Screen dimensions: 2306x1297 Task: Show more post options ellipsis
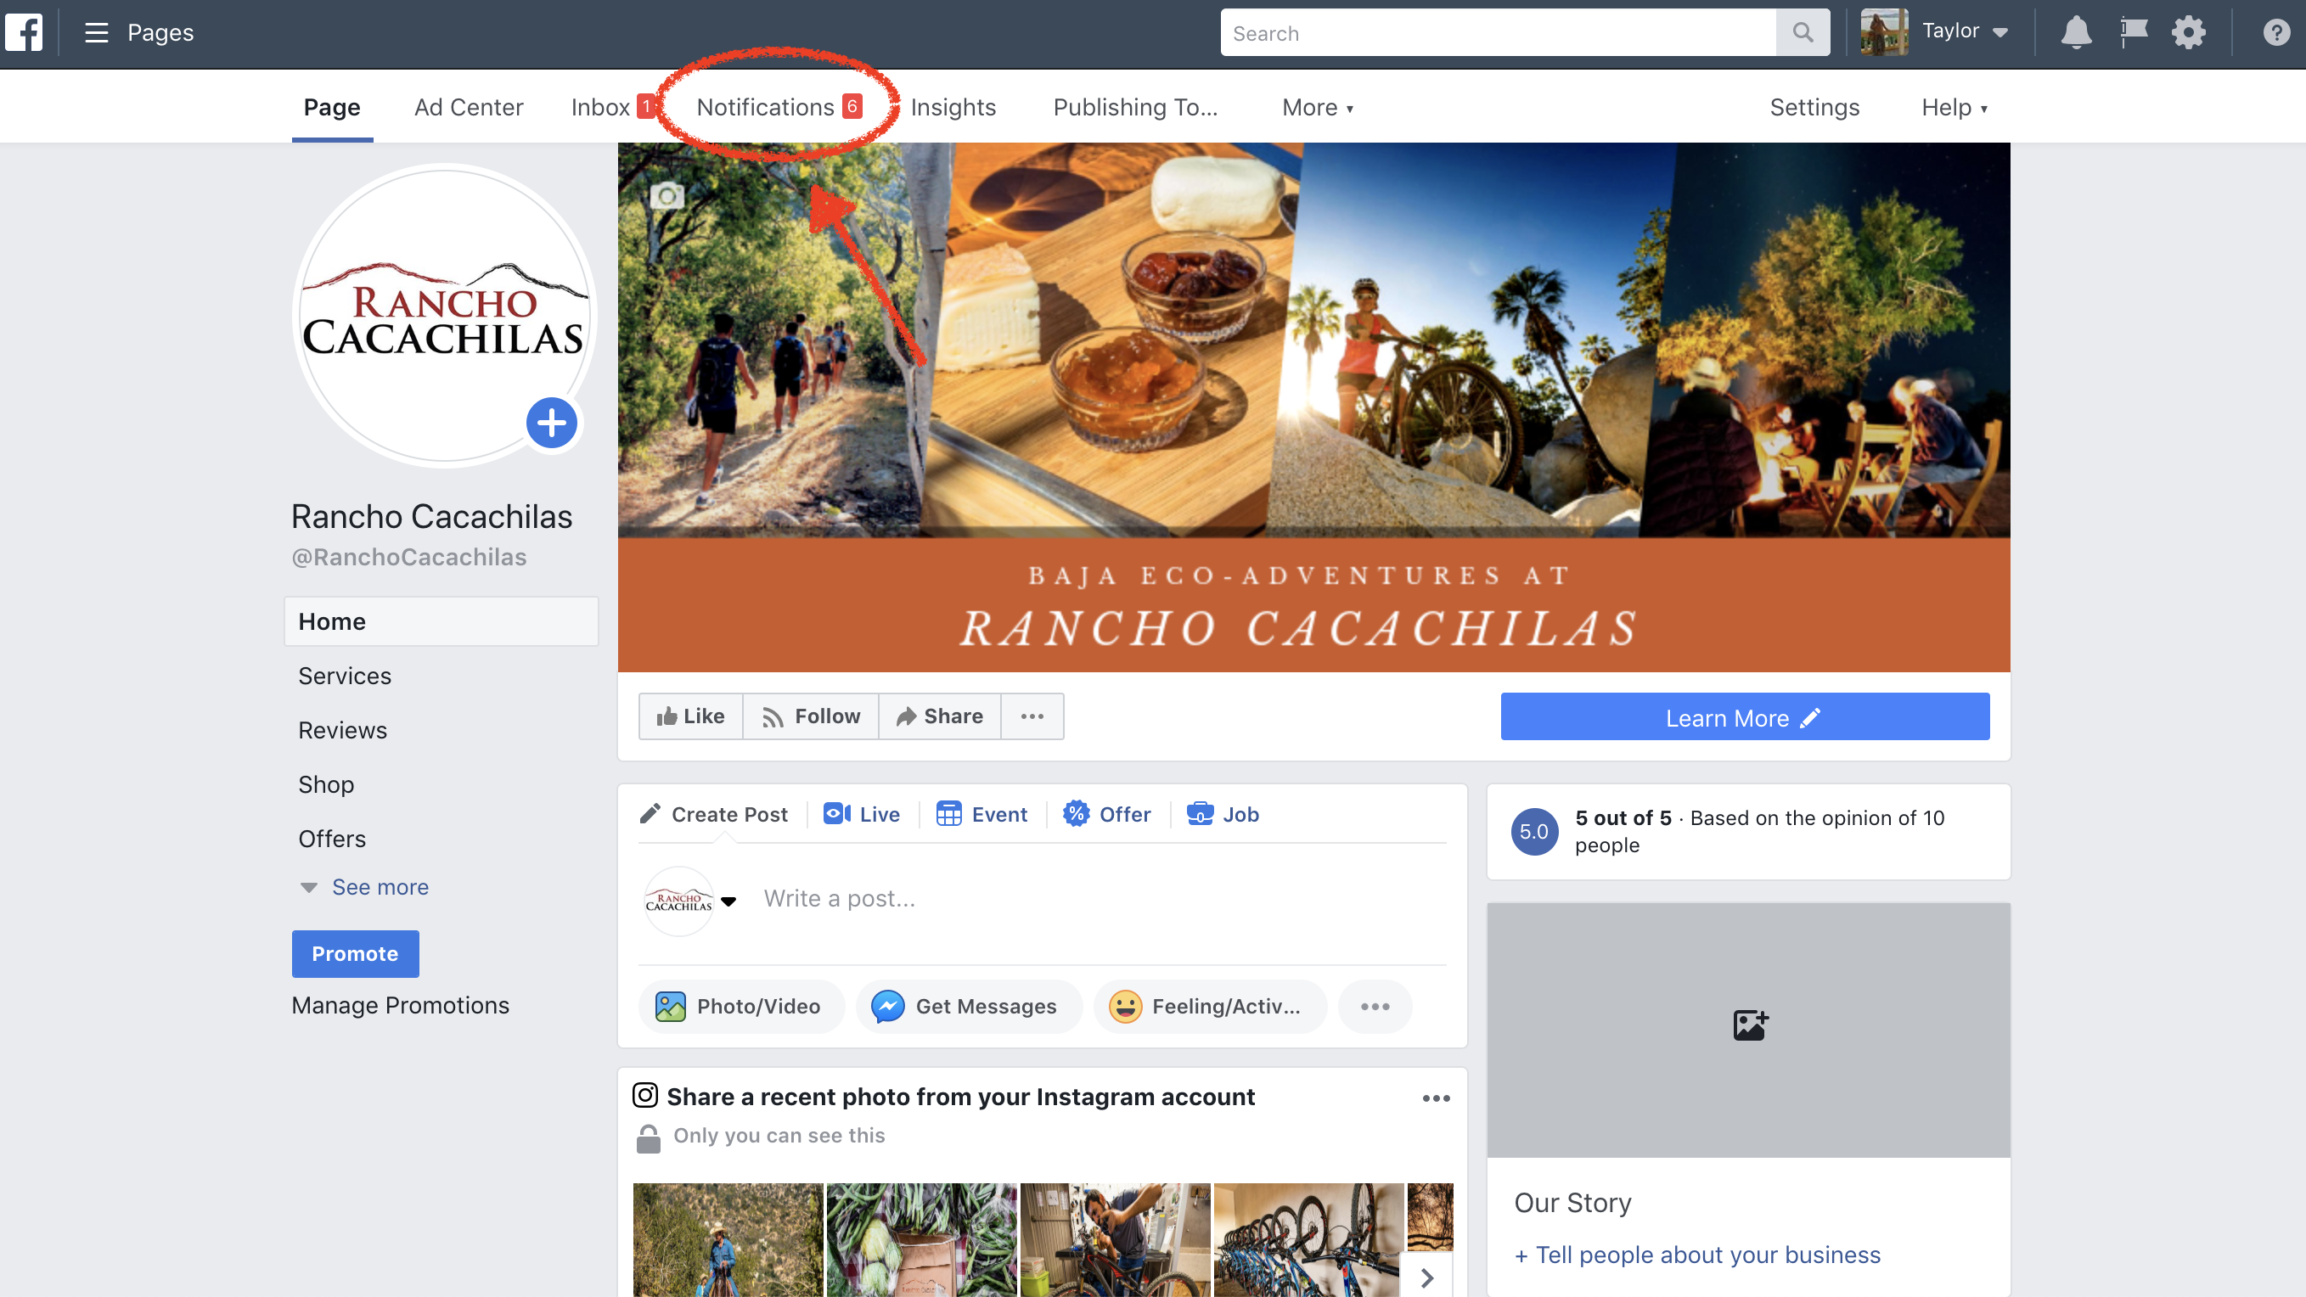[x=1375, y=1007]
